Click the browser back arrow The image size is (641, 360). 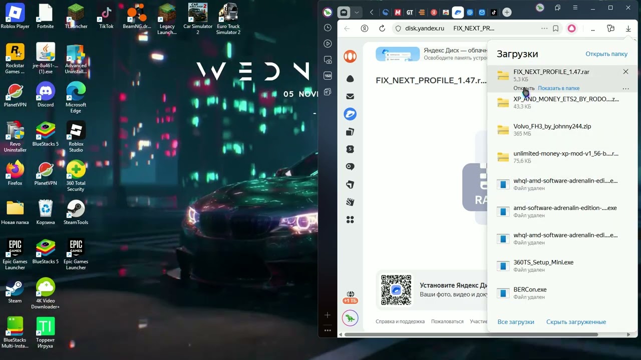click(x=347, y=28)
